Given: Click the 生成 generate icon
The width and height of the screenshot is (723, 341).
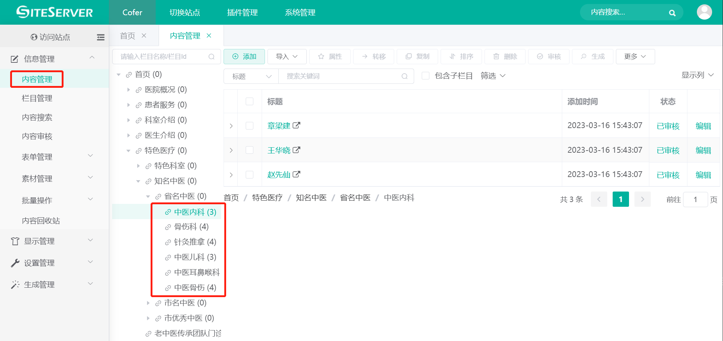Looking at the screenshot, I should tap(592, 57).
